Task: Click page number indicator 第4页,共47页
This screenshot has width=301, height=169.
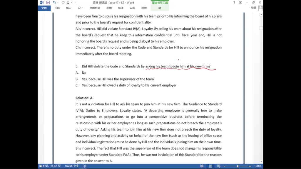Action: [50, 166]
